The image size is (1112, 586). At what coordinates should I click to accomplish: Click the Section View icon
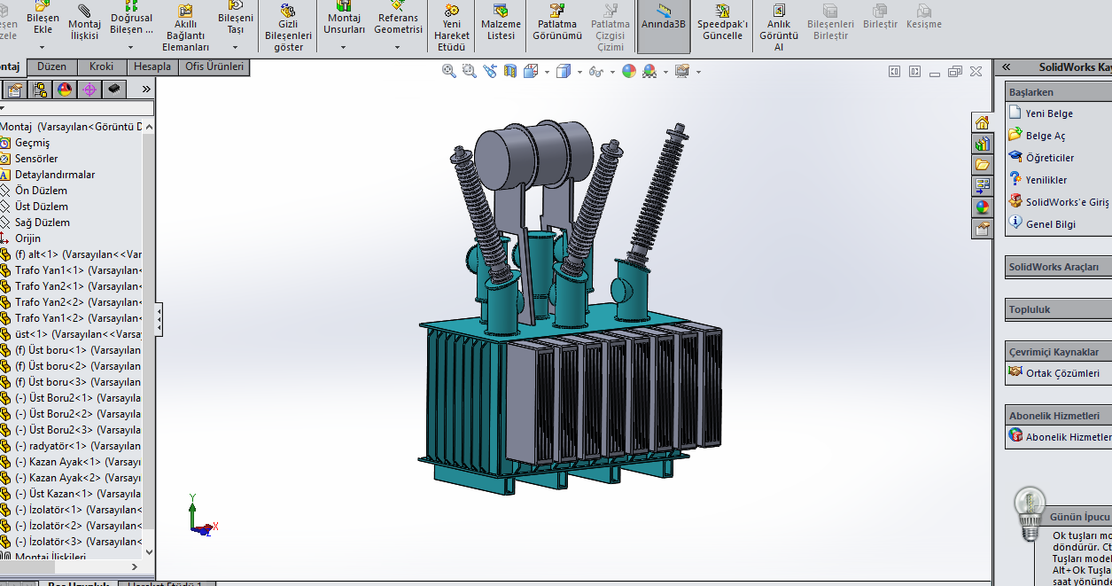(x=510, y=71)
